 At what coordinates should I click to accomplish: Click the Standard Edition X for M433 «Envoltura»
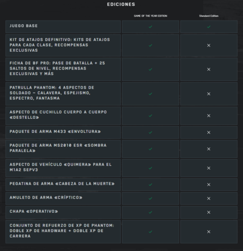208,132
